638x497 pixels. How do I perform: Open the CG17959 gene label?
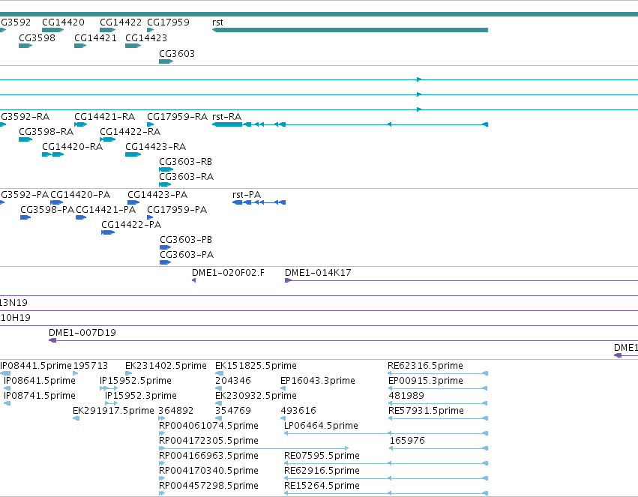pyautogui.click(x=168, y=22)
